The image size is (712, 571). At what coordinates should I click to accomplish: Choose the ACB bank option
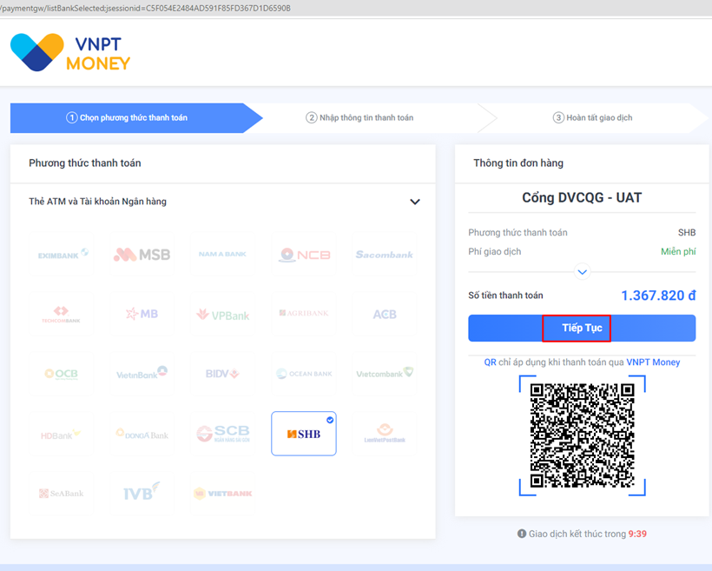384,314
